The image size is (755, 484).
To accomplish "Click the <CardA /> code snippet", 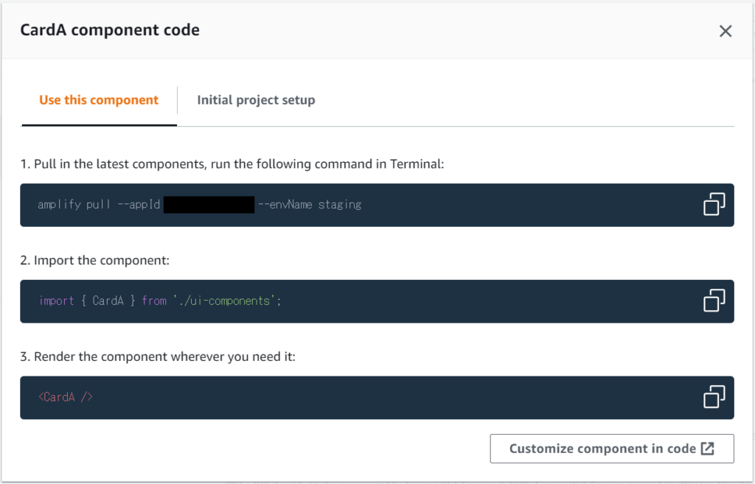I will [x=66, y=397].
